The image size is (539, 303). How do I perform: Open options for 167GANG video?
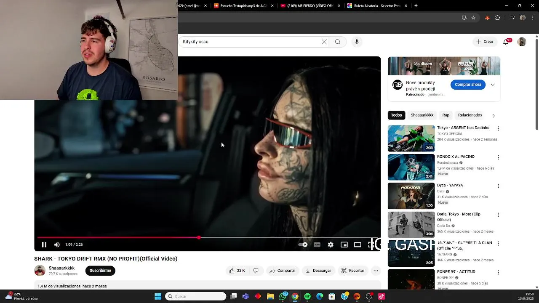click(x=498, y=244)
